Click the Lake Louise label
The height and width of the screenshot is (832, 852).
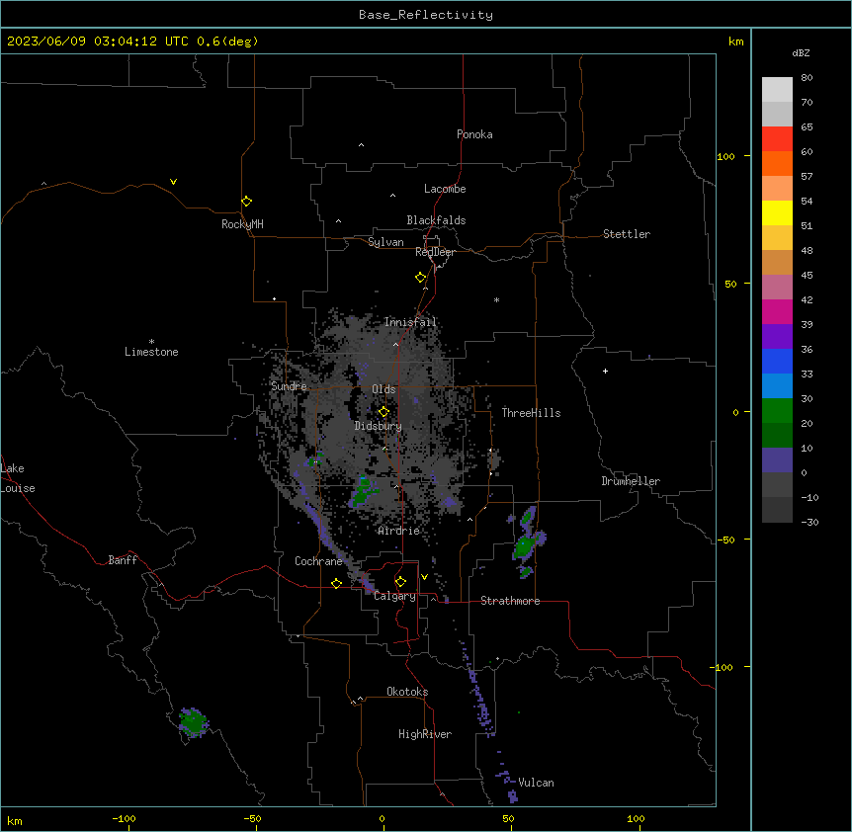click(18, 478)
